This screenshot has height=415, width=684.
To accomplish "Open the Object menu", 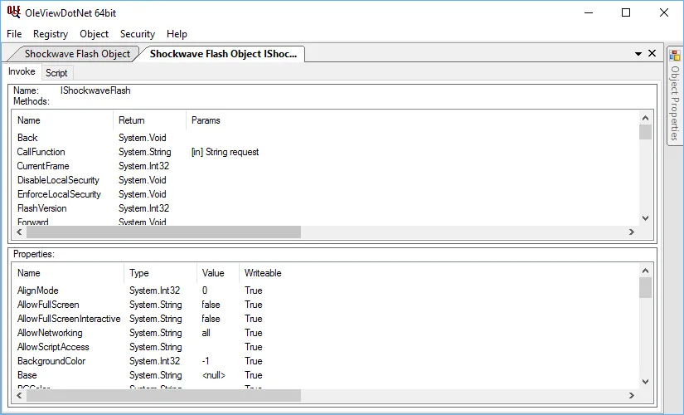I will pos(94,34).
